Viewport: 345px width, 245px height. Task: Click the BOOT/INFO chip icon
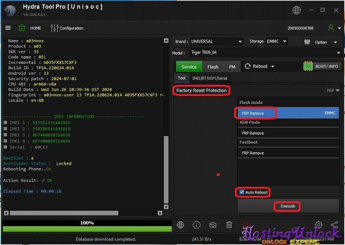[x=308, y=66]
